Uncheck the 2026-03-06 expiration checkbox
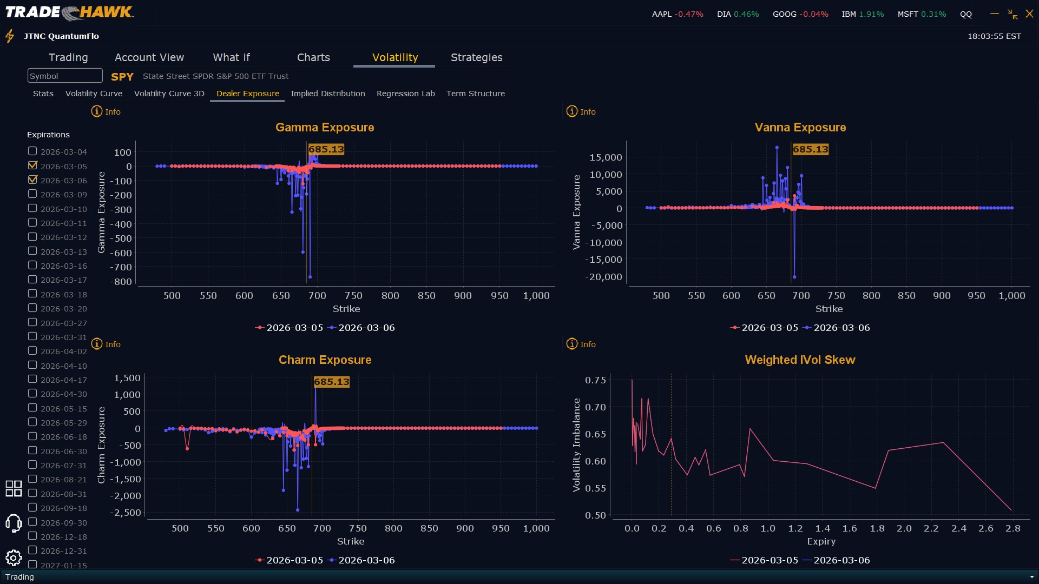 [32, 180]
